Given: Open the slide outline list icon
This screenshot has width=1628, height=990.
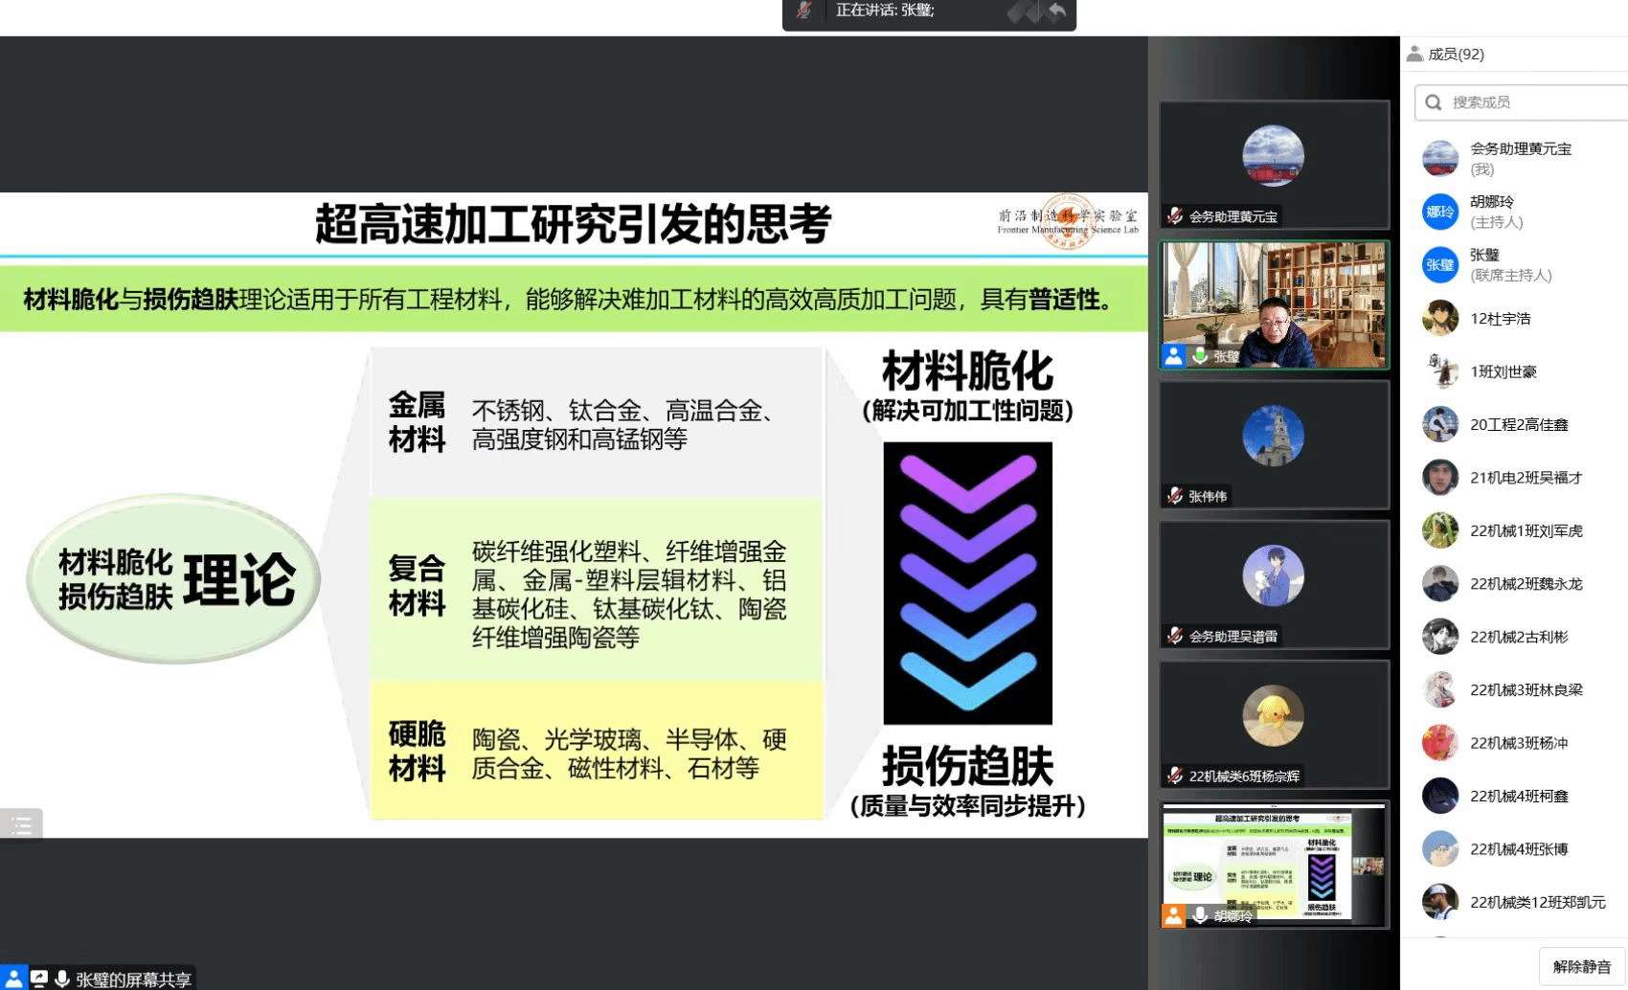Looking at the screenshot, I should point(21,824).
